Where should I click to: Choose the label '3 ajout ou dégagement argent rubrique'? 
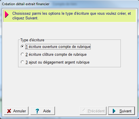click(58, 62)
